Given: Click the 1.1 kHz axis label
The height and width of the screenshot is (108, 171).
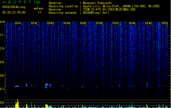Looking at the screenshot, I should [2, 35].
